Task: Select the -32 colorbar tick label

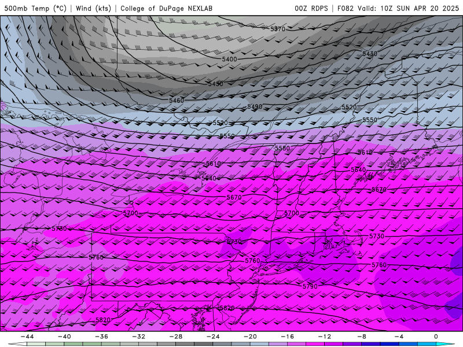Action: point(139,337)
